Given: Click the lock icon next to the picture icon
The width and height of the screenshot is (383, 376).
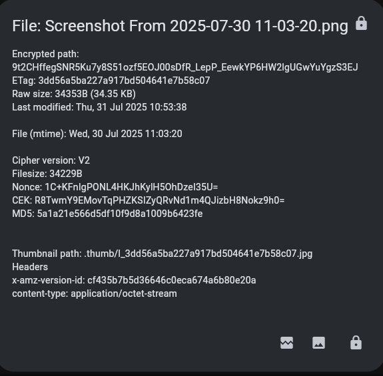Looking at the screenshot, I should pyautogui.click(x=356, y=343).
